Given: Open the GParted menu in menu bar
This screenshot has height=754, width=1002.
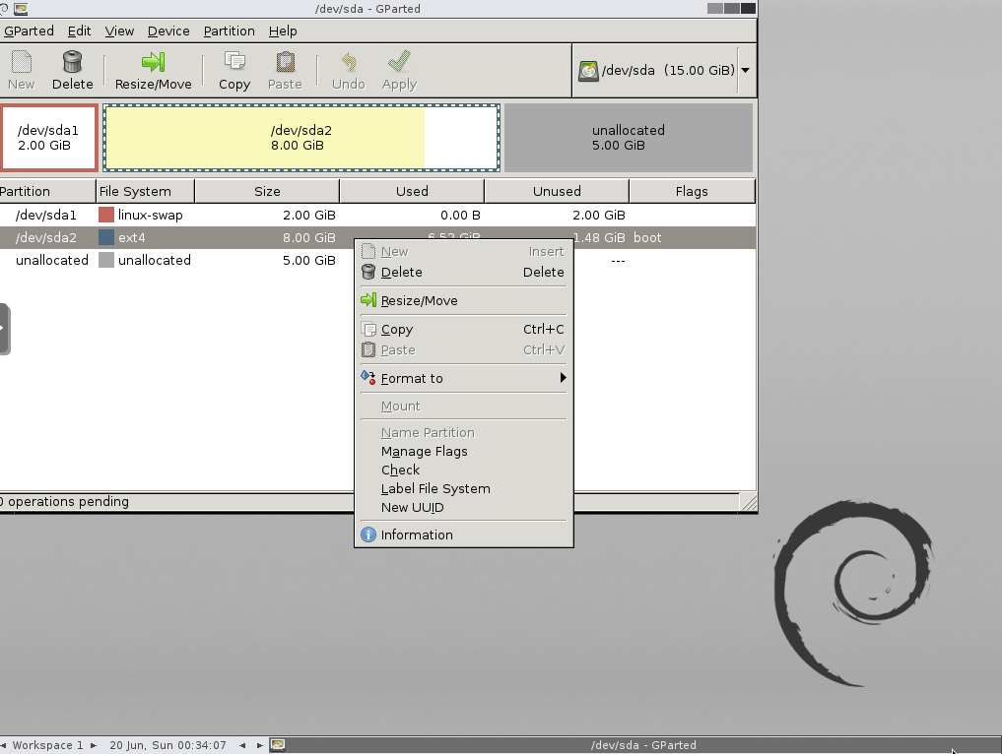Looking at the screenshot, I should pyautogui.click(x=29, y=31).
